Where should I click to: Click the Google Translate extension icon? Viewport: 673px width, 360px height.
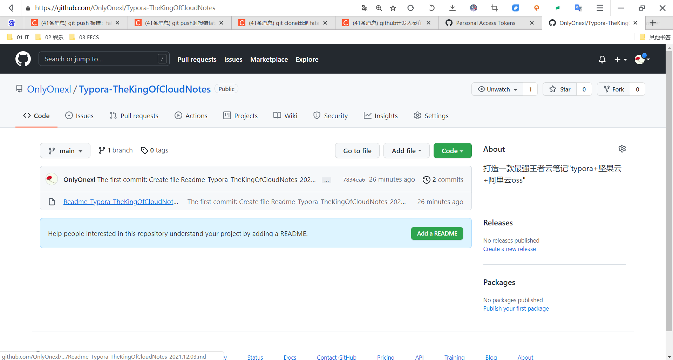[578, 8]
